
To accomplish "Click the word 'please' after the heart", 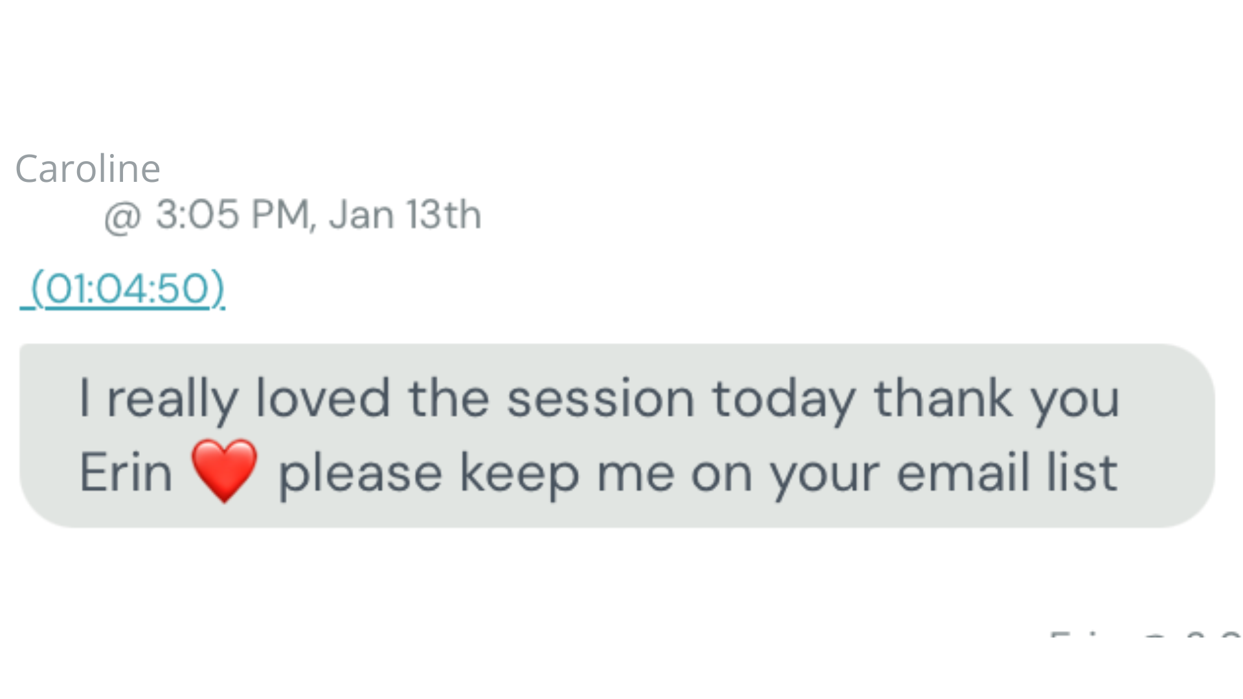I will [360, 474].
